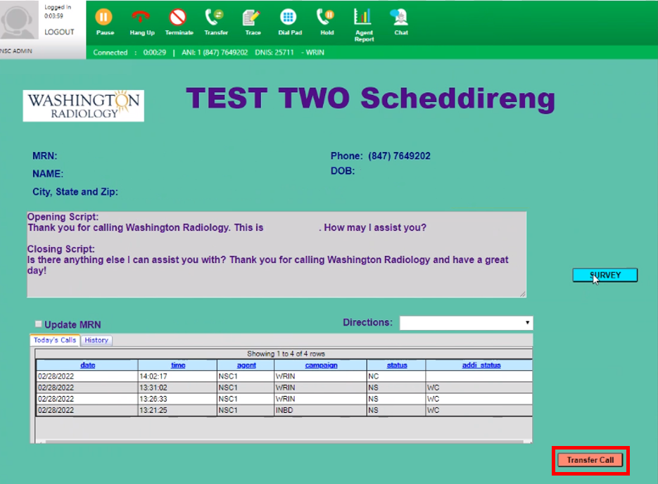The width and height of the screenshot is (658, 484).
Task: Sort the table by status column
Action: [x=397, y=365]
